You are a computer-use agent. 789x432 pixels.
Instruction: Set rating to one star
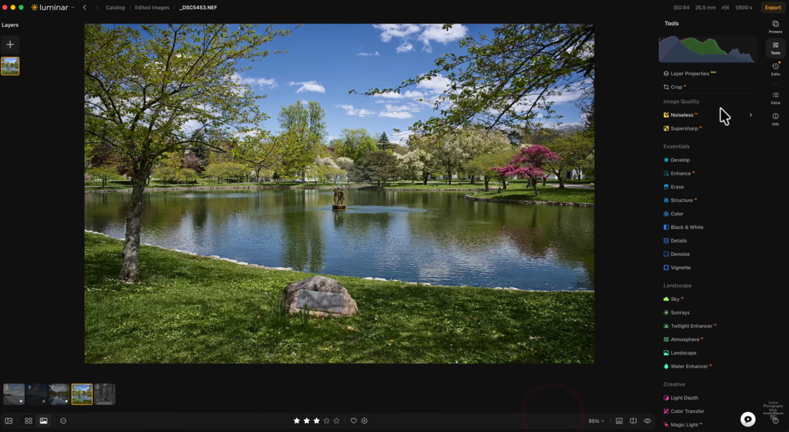coord(297,421)
